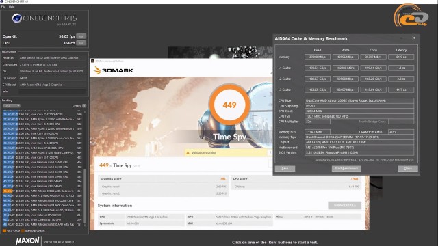Toggle the ranking Details button

click(x=84, y=106)
